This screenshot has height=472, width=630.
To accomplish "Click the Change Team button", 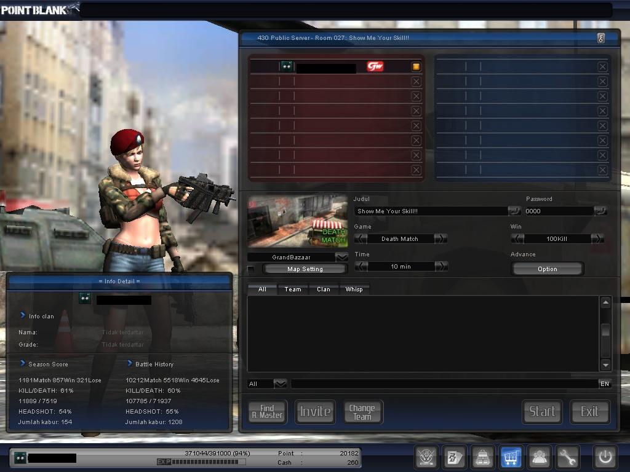I will (x=363, y=411).
